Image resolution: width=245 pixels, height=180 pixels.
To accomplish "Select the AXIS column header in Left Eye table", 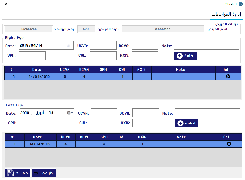I will [142, 137].
